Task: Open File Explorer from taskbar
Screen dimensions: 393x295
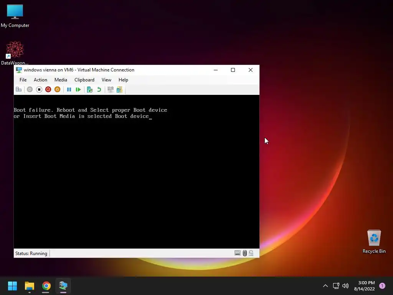Action: point(29,286)
